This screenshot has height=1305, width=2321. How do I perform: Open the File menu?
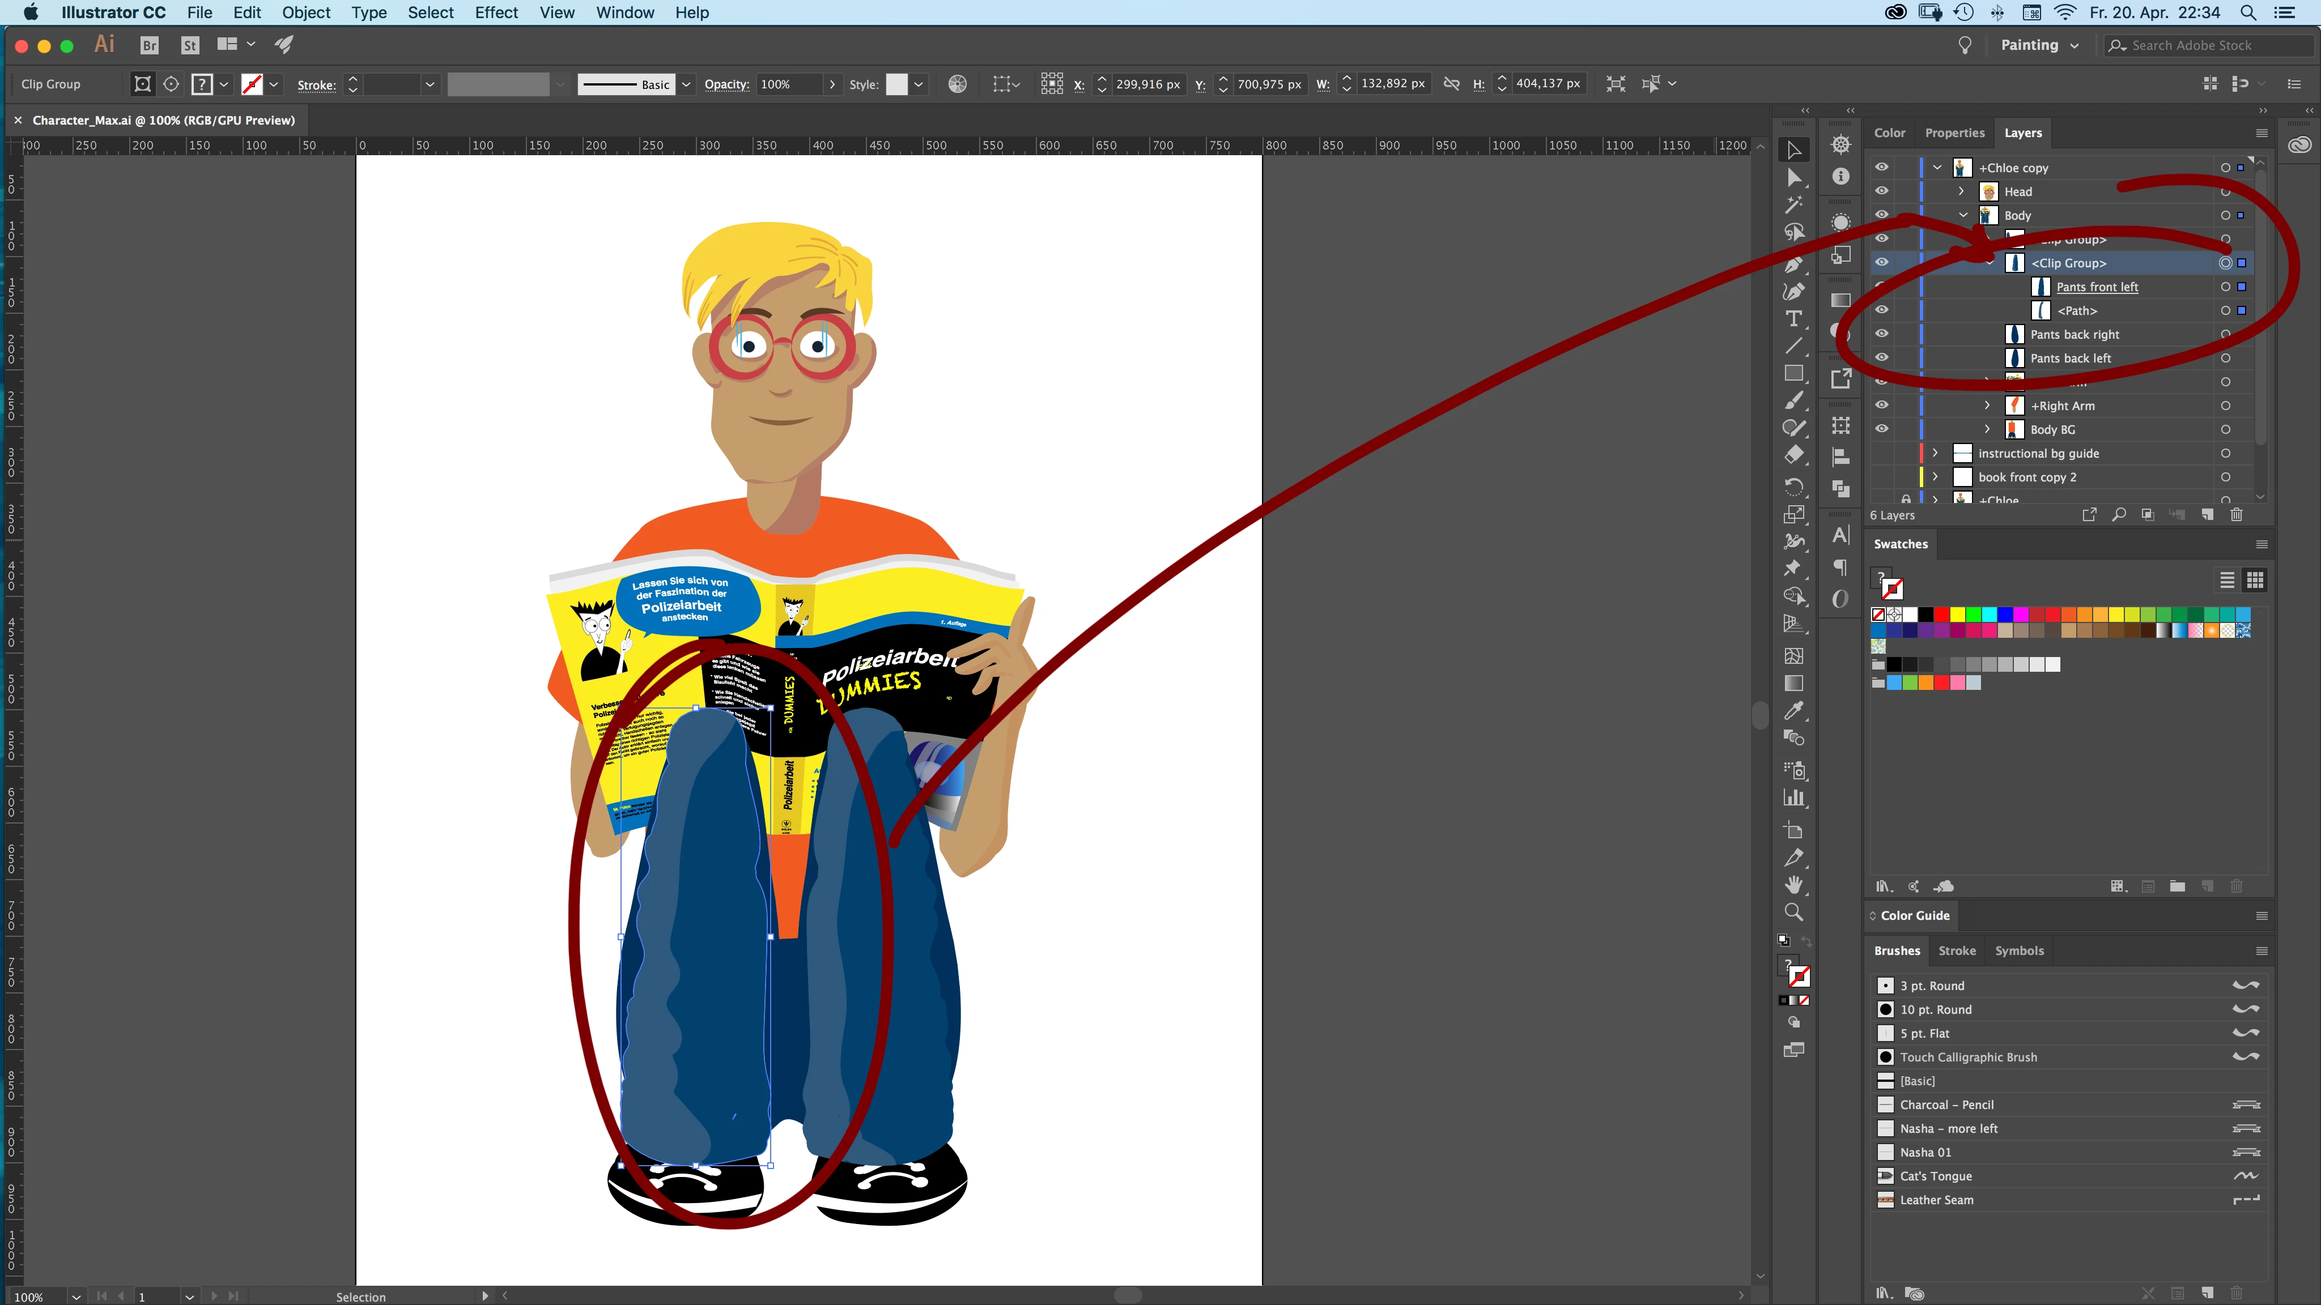tap(199, 12)
